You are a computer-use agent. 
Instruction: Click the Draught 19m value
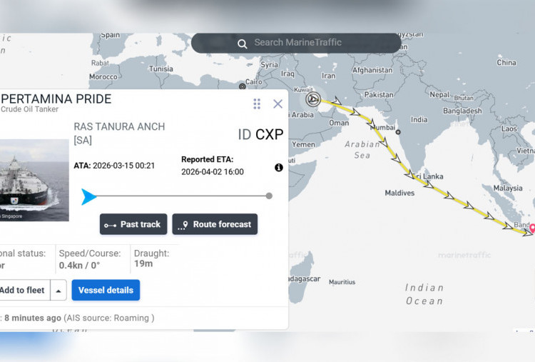coord(143,263)
